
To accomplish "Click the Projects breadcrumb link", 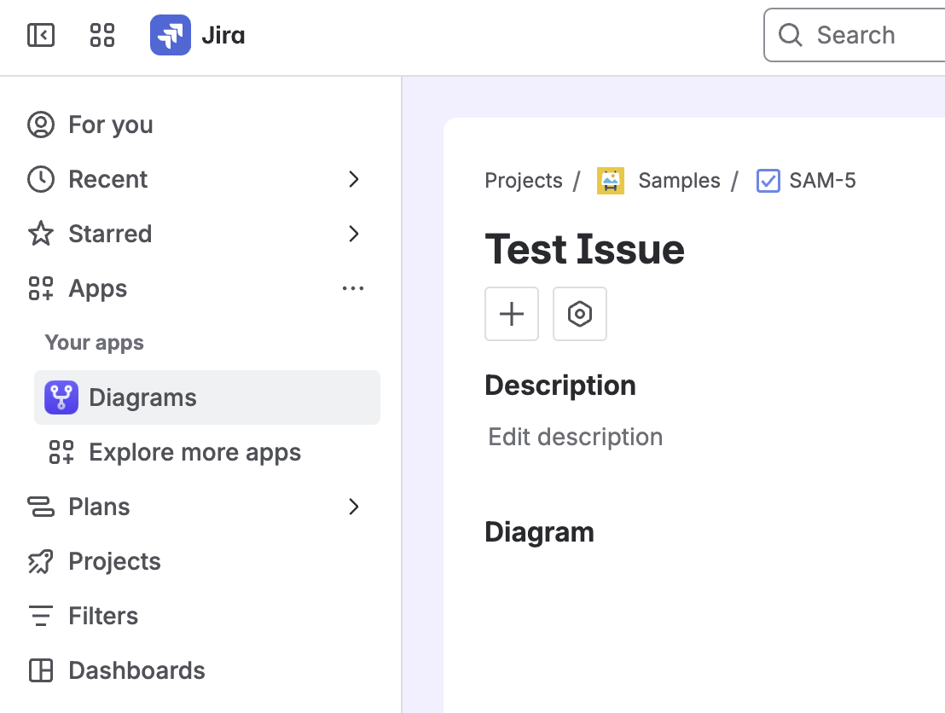I will [524, 181].
